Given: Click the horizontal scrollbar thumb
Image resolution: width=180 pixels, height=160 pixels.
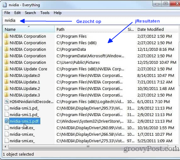Looking at the screenshot, I should point(88,147).
